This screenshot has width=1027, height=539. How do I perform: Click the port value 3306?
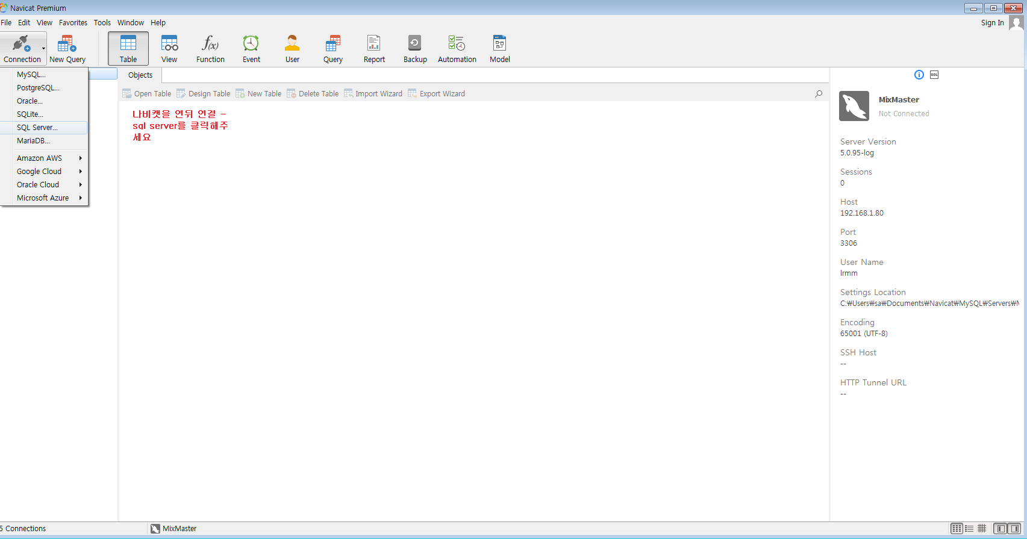point(849,243)
